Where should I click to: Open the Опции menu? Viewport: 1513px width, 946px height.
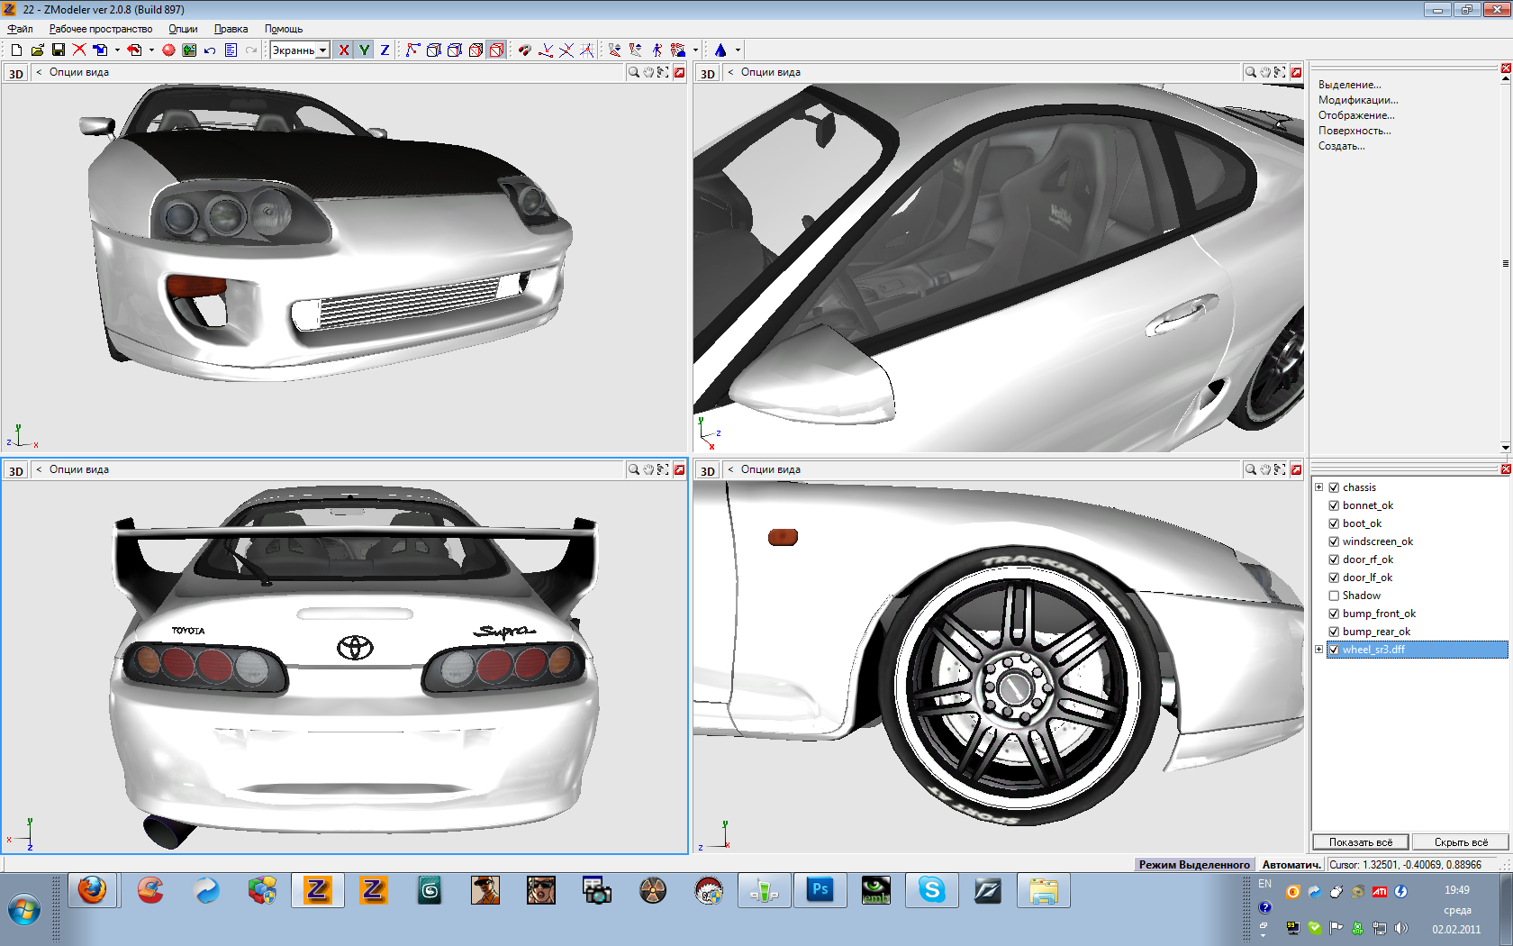click(x=183, y=29)
